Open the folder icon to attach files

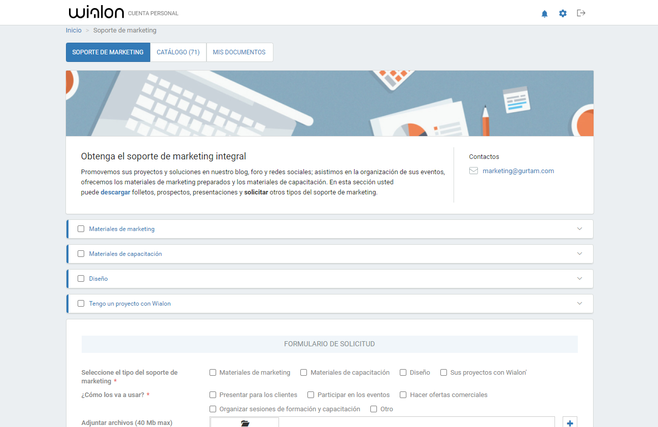click(244, 422)
